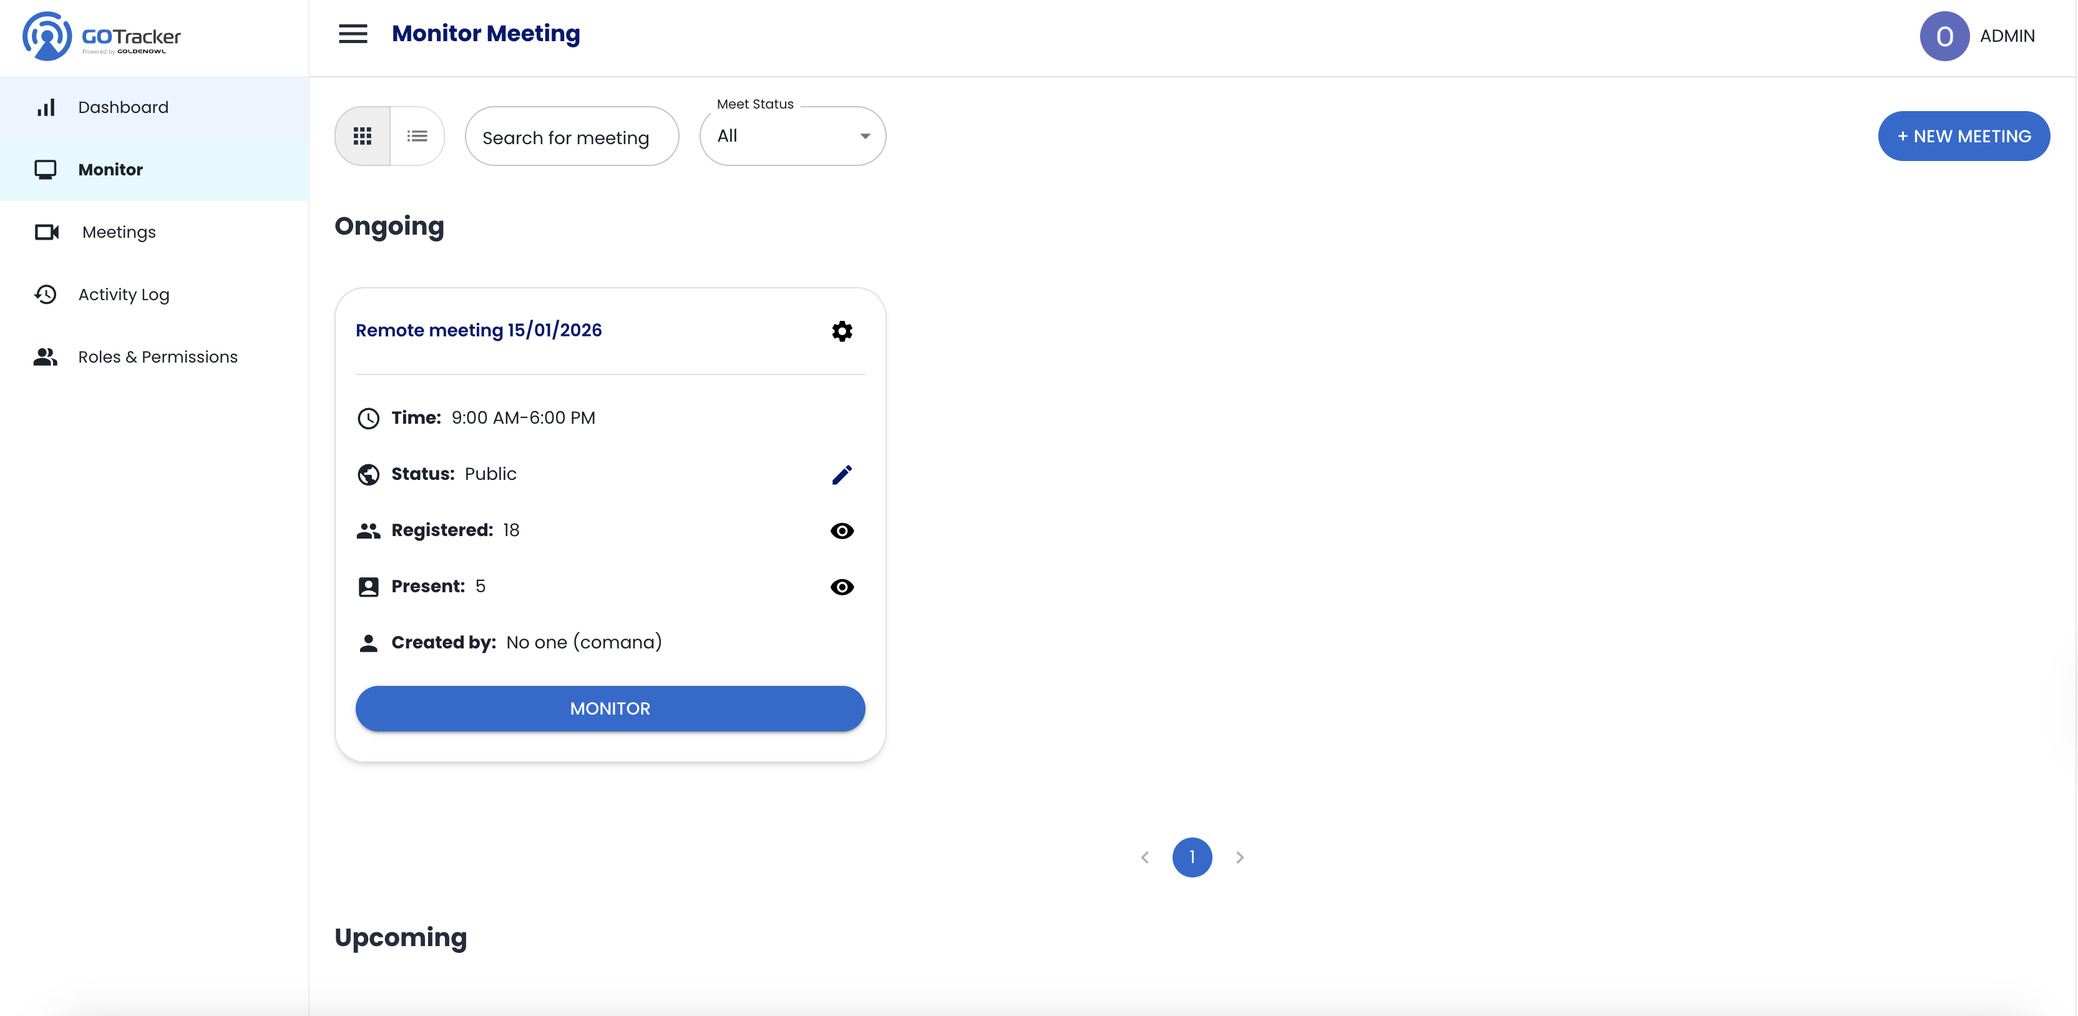Click the NEW MEETING button

point(1963,135)
